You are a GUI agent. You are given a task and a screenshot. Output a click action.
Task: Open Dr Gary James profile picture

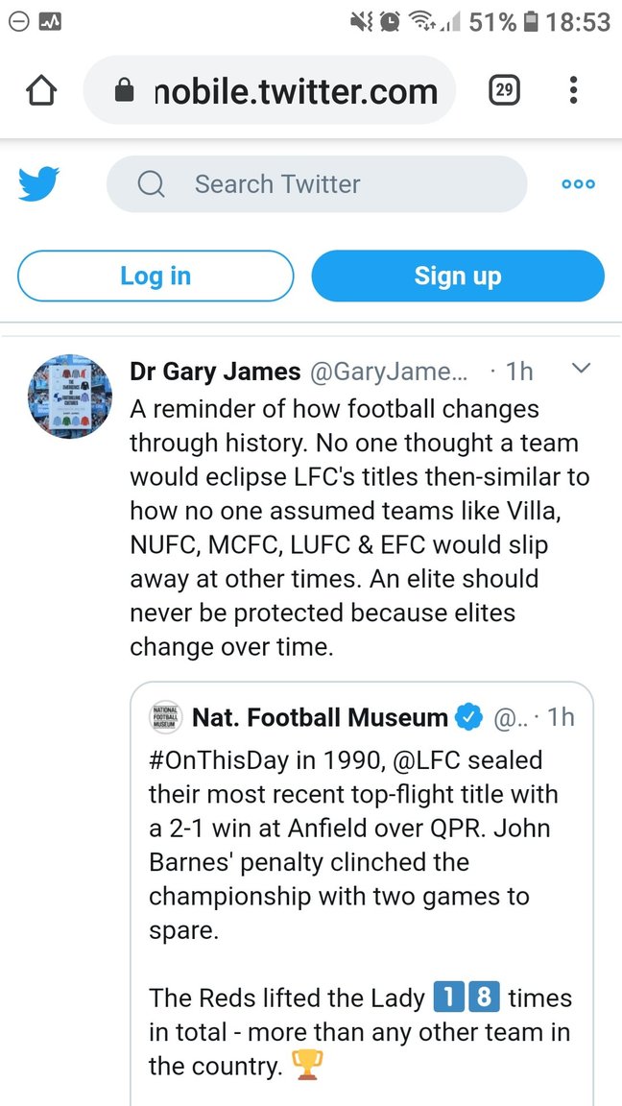pos(66,397)
